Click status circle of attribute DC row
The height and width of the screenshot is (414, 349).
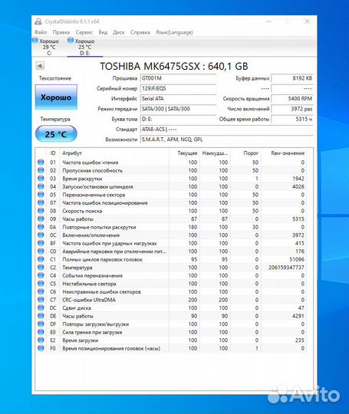pyautogui.click(x=41, y=308)
